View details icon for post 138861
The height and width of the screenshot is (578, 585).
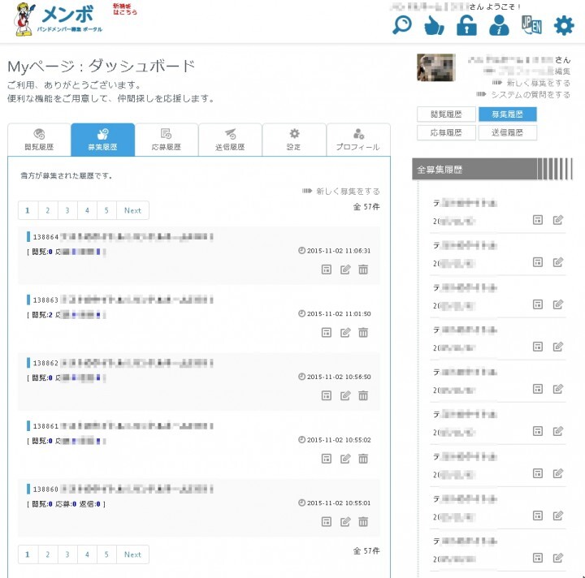pyautogui.click(x=327, y=459)
